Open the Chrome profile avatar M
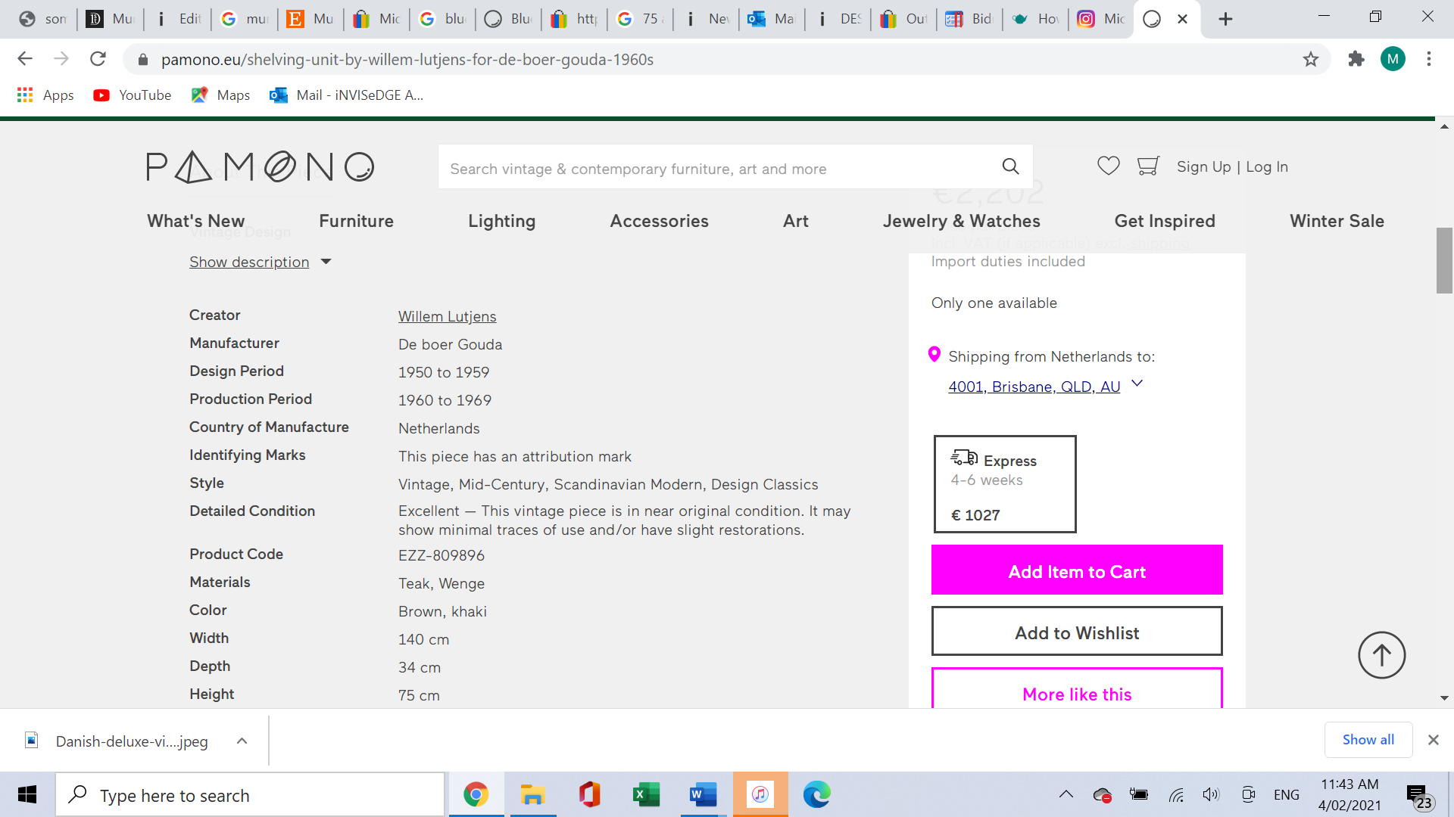The width and height of the screenshot is (1454, 817). click(x=1393, y=59)
